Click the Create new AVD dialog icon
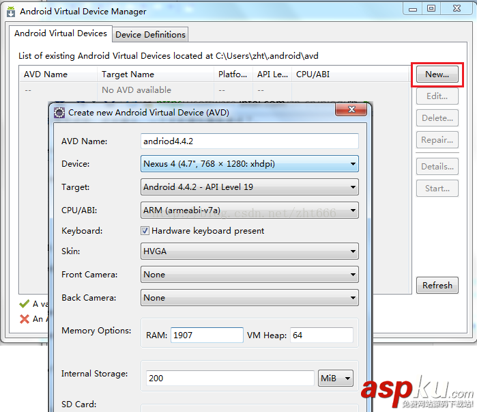 point(59,113)
